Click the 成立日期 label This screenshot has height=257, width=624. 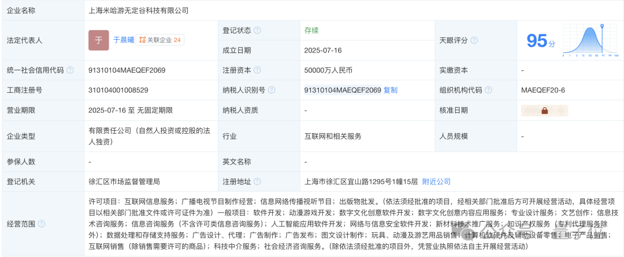pyautogui.click(x=237, y=50)
